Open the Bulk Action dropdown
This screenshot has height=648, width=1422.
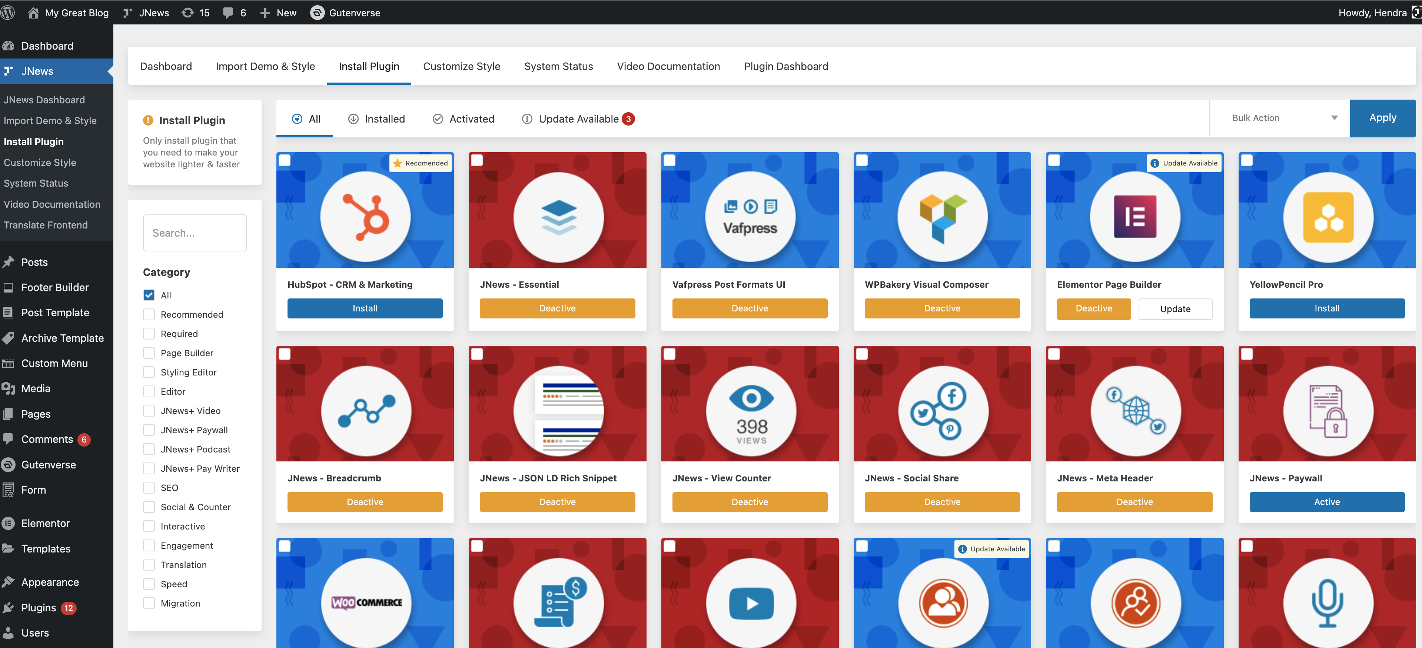(1280, 118)
